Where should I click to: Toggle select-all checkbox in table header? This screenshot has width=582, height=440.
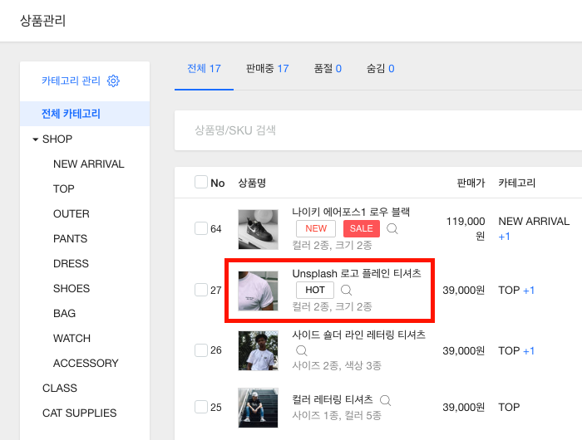tap(201, 182)
